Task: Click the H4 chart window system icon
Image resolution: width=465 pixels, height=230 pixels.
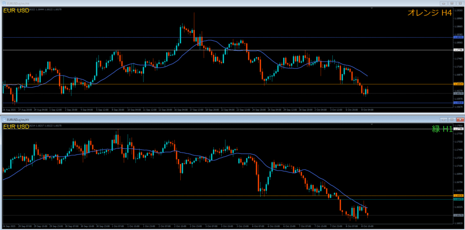Action: coord(4,3)
